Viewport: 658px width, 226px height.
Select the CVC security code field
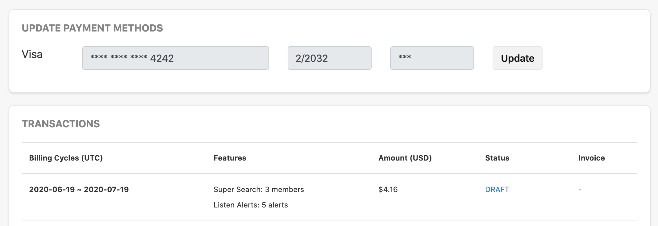pyautogui.click(x=432, y=58)
